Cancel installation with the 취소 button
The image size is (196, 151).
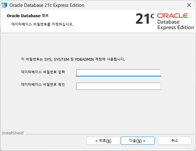tap(175, 141)
